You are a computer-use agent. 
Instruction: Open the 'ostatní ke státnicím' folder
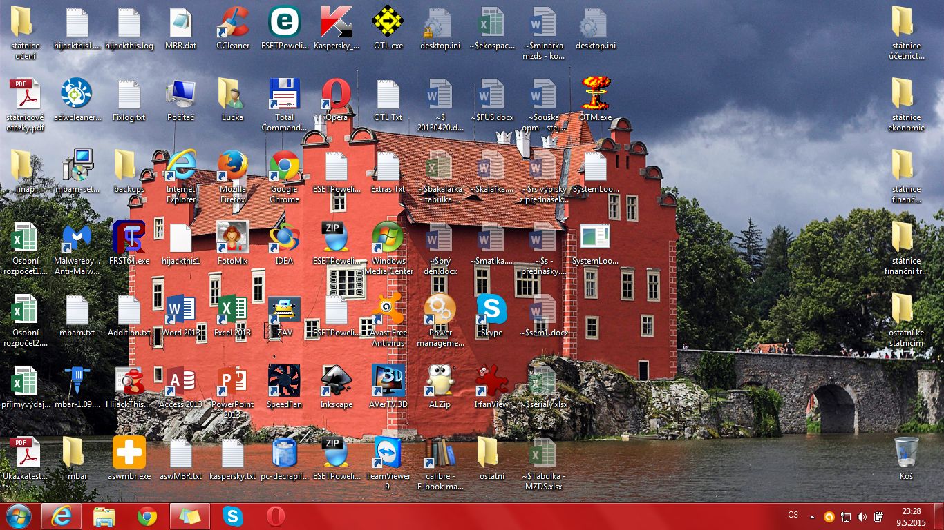(x=907, y=320)
